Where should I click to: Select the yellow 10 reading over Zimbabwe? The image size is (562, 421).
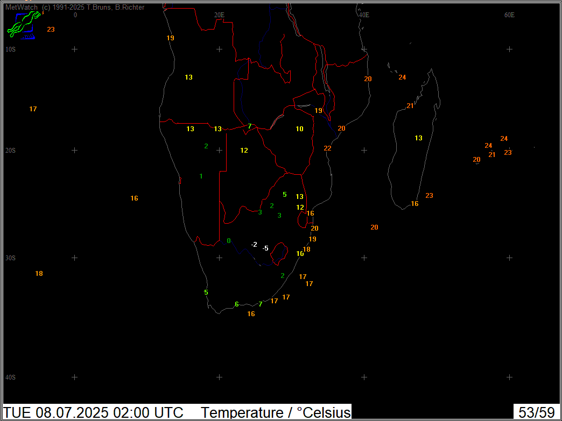pyautogui.click(x=300, y=129)
